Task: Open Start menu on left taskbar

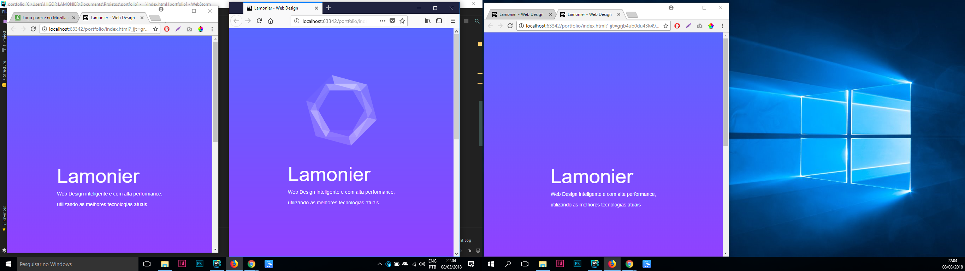Action: 8,264
